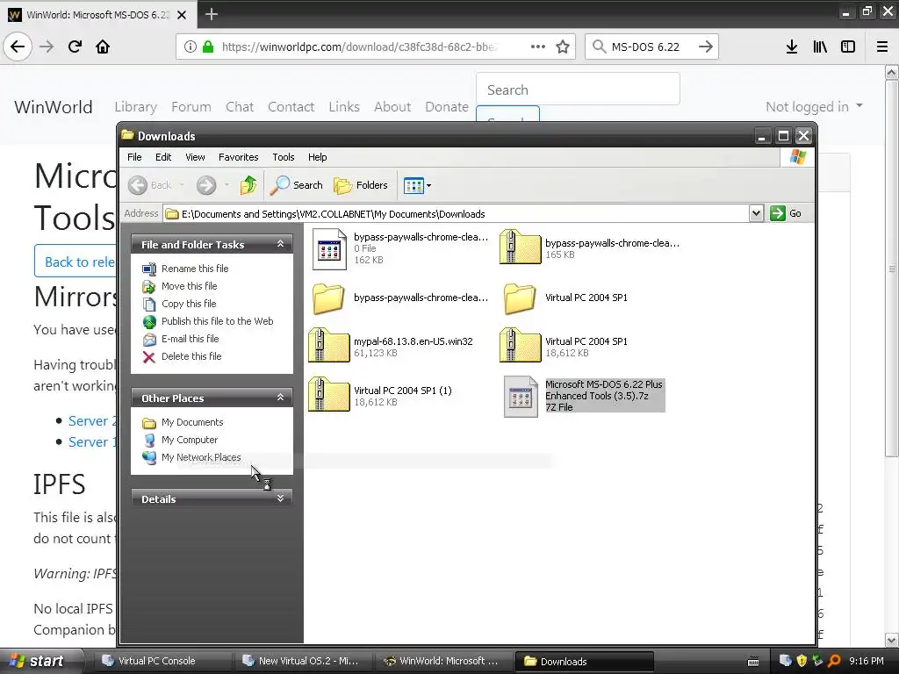Open a new Firefox tab
899x674 pixels.
click(211, 14)
